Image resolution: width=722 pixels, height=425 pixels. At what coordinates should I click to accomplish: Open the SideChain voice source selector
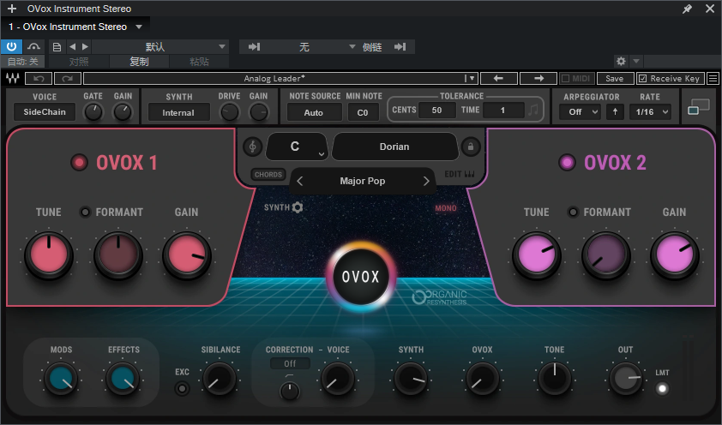[x=45, y=111]
